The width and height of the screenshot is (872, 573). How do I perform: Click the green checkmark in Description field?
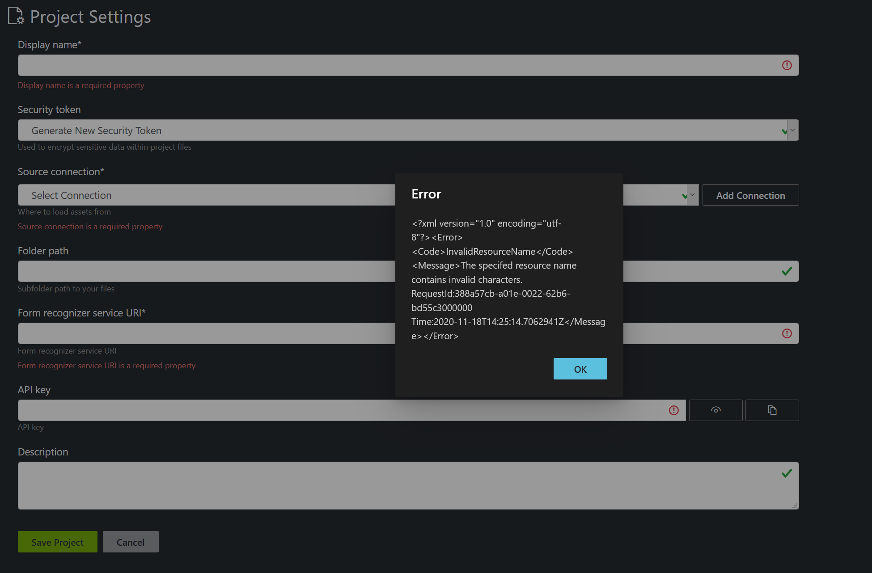click(x=787, y=473)
